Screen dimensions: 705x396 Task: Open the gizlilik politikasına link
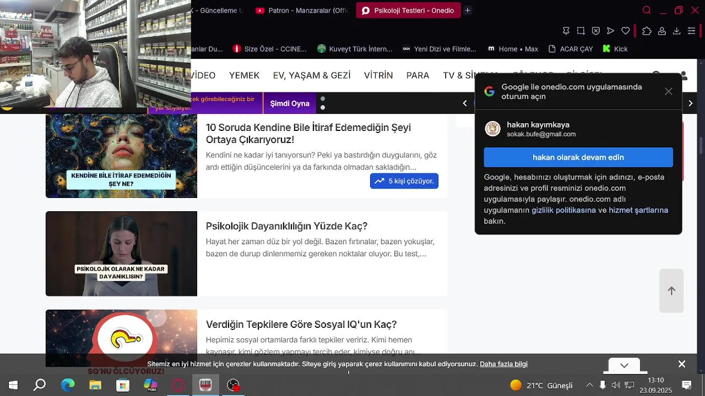pos(563,210)
